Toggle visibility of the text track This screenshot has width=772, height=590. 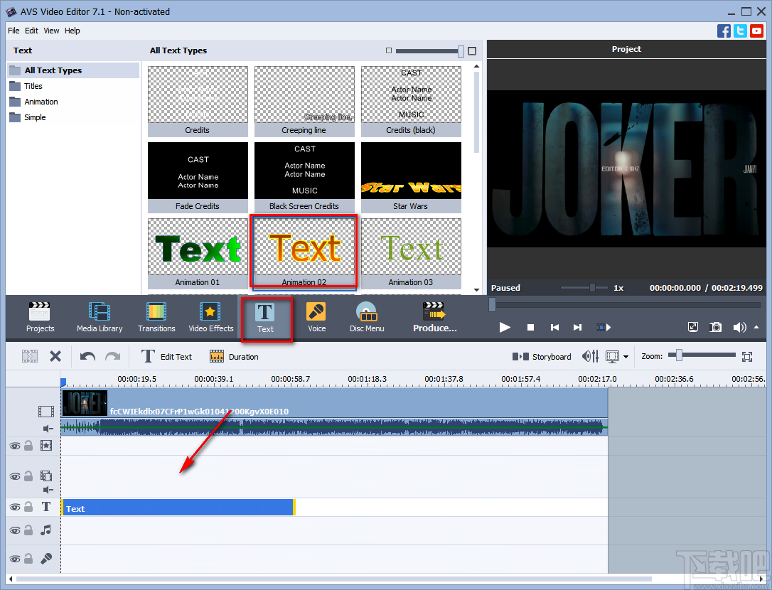pos(15,508)
